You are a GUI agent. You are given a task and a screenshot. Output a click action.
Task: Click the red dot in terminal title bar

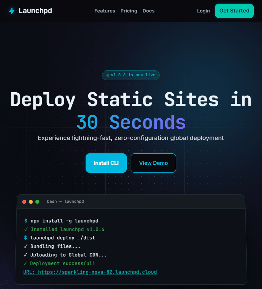click(24, 202)
